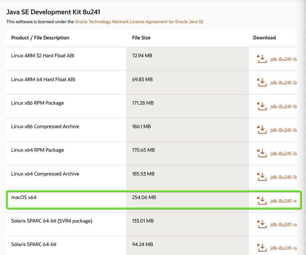Click the Download column header

[264, 38]
